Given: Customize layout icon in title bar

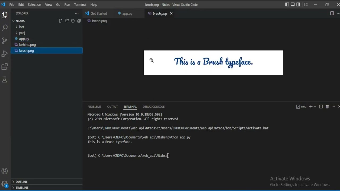Looking at the screenshot, I should pyautogui.click(x=306, y=5).
